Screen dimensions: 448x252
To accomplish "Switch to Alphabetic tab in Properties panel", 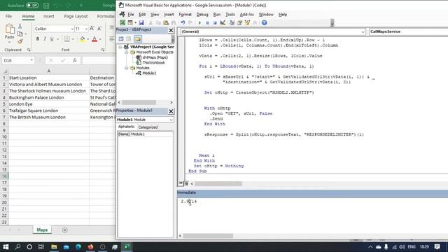I will pos(126,127).
